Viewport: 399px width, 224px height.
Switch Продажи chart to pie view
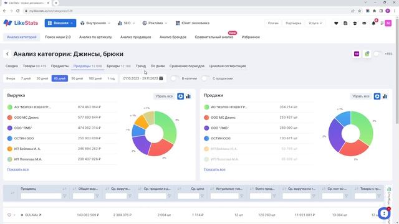pos(377,96)
